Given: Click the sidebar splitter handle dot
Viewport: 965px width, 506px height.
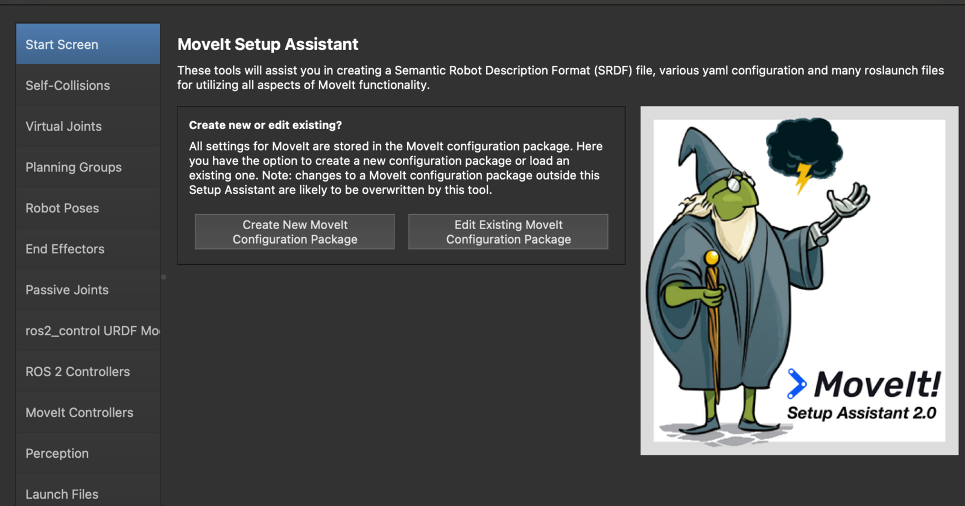Looking at the screenshot, I should click(163, 277).
